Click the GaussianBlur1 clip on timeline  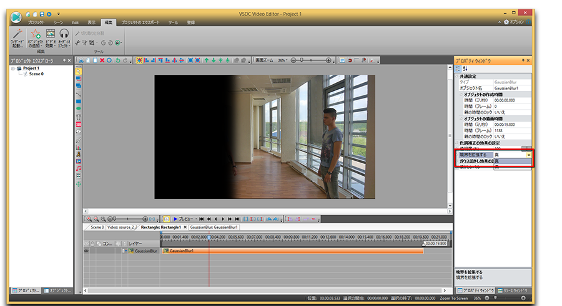pyautogui.click(x=293, y=251)
